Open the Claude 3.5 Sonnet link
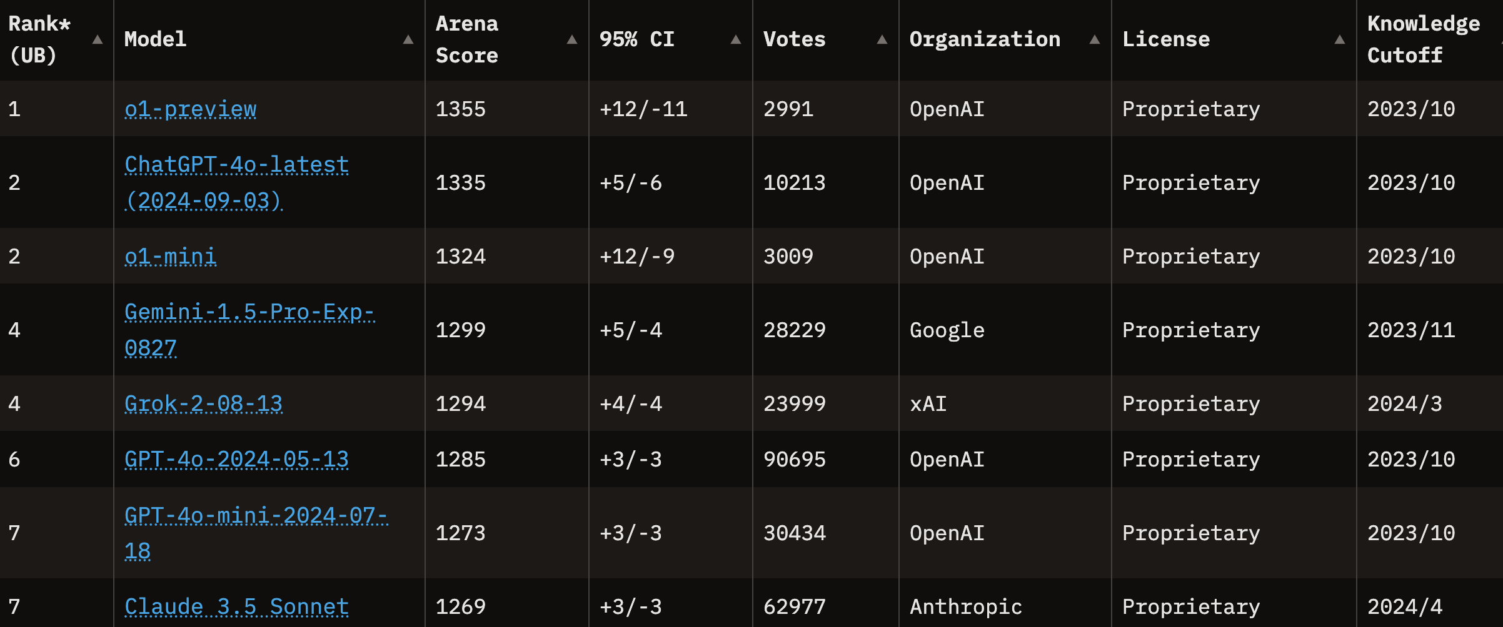The height and width of the screenshot is (627, 1503). [x=237, y=606]
